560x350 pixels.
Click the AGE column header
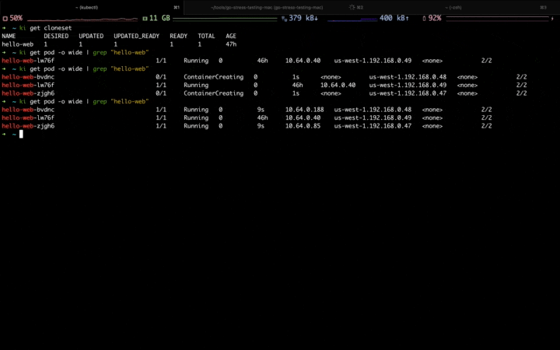231,36
